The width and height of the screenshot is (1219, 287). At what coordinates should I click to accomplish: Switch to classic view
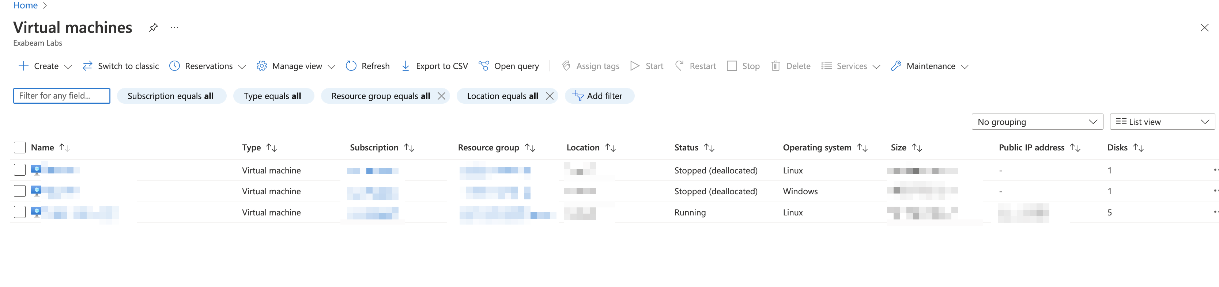[x=121, y=66]
